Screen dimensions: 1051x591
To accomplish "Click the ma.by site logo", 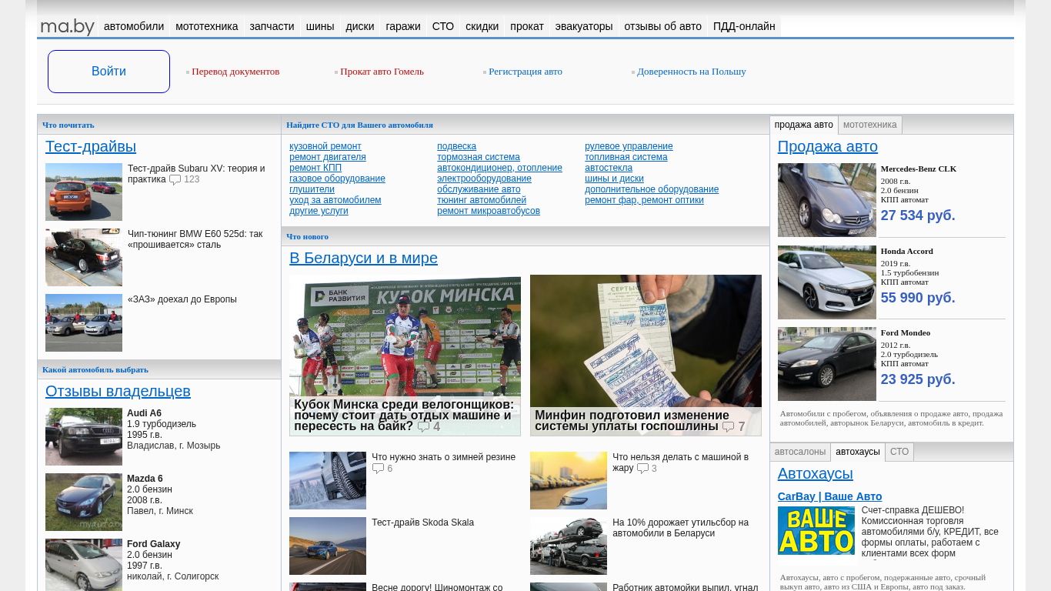I will tap(67, 27).
